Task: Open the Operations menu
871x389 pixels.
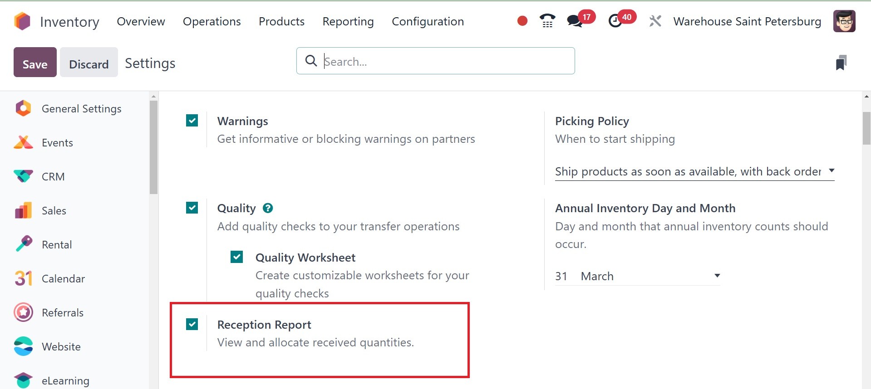Action: point(212,21)
